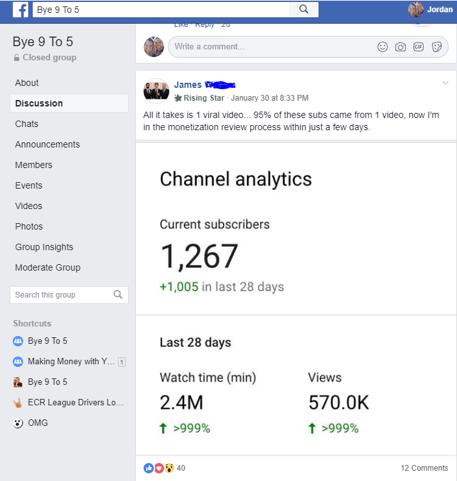Open the Making Money with Y... shortcut
This screenshot has width=457, height=481.
(x=71, y=361)
